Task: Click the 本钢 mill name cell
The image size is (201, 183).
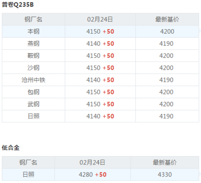Action: [x=34, y=31]
